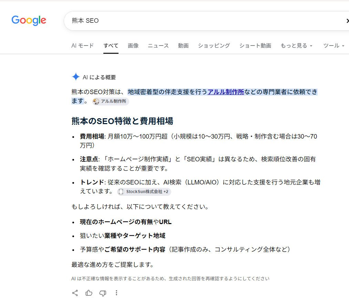Click the 費用相場 bullet label
349x302 pixels.
pos(92,136)
